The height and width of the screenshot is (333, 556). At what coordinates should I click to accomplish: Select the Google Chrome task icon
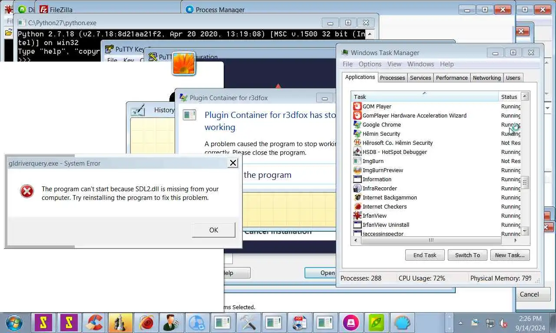coord(357,124)
